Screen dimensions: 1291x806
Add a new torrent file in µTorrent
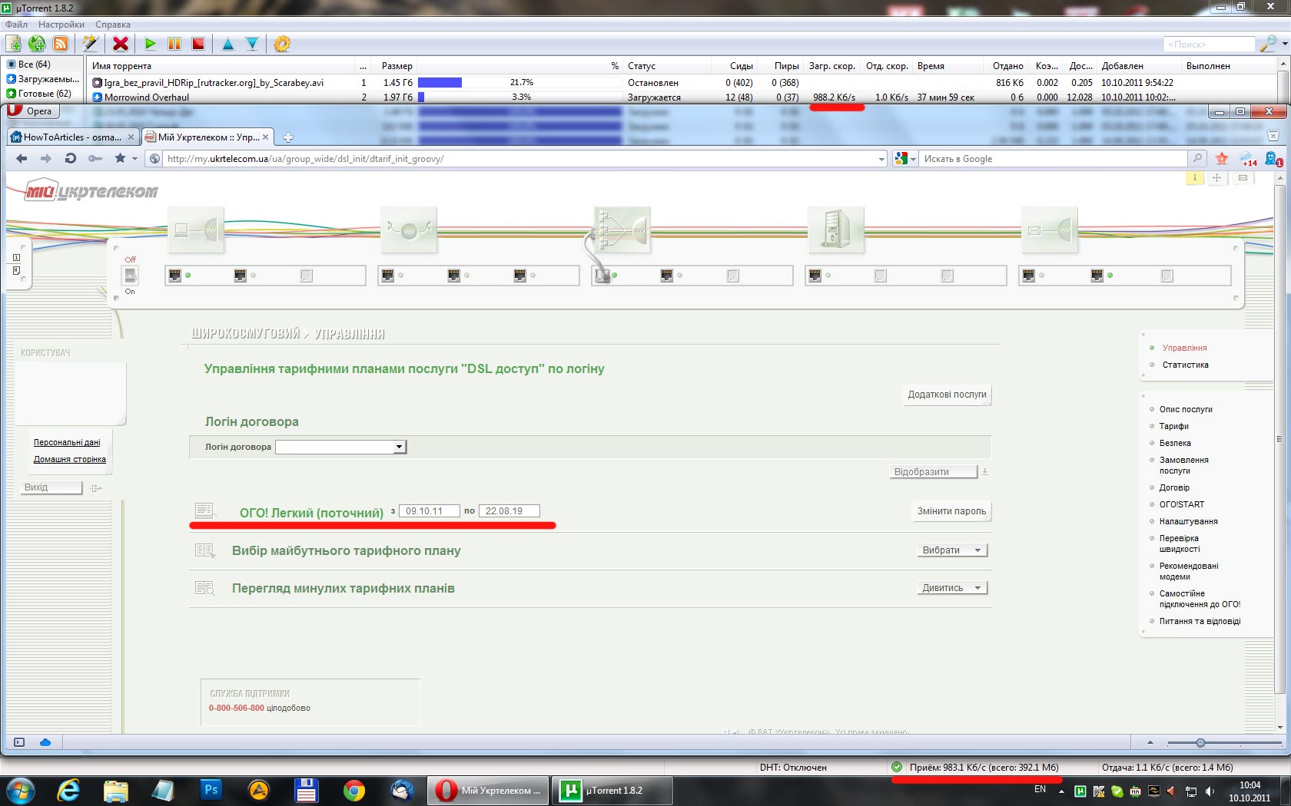click(x=13, y=44)
